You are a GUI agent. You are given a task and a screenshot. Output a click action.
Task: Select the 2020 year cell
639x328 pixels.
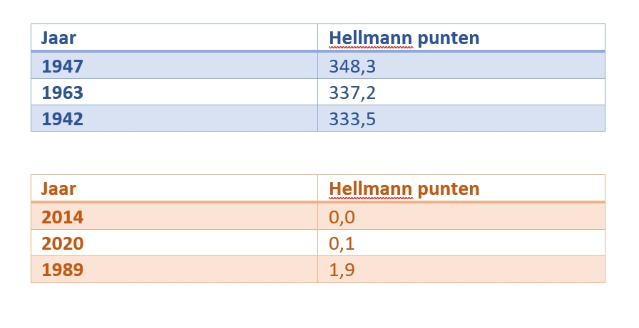63,243
